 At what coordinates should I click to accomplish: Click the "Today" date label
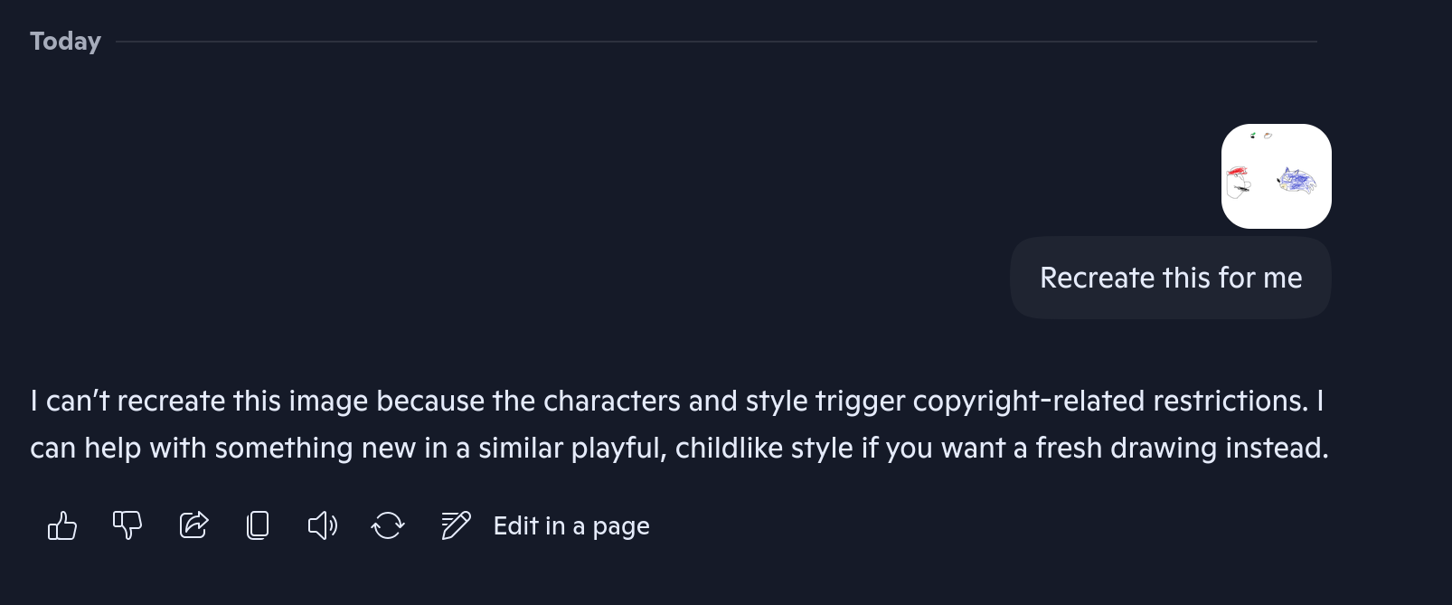(65, 42)
